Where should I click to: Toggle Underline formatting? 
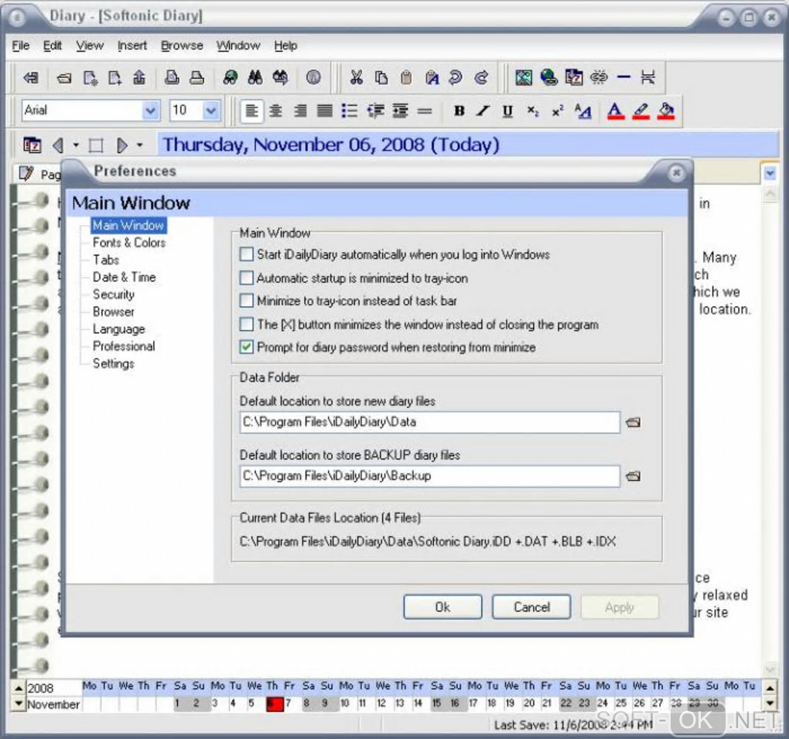[x=507, y=111]
